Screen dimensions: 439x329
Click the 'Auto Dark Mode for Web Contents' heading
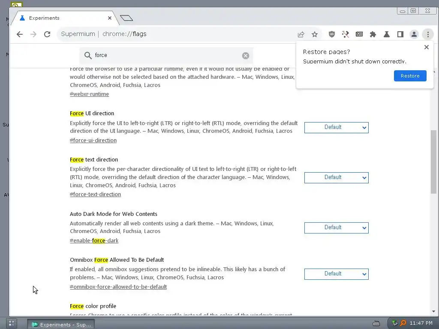point(113,214)
